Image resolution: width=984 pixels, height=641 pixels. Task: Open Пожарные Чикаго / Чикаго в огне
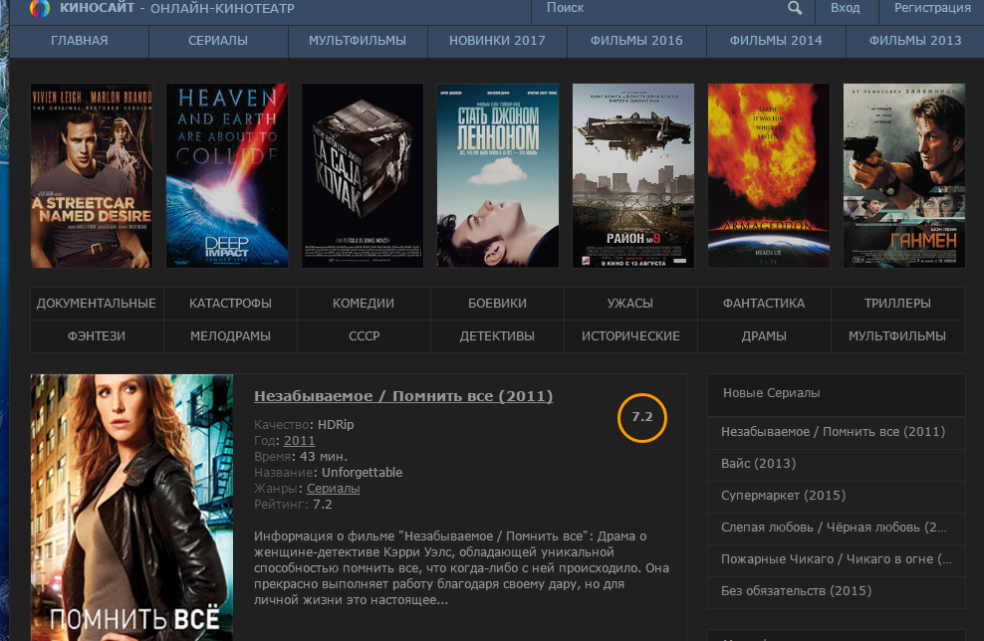coord(836,560)
